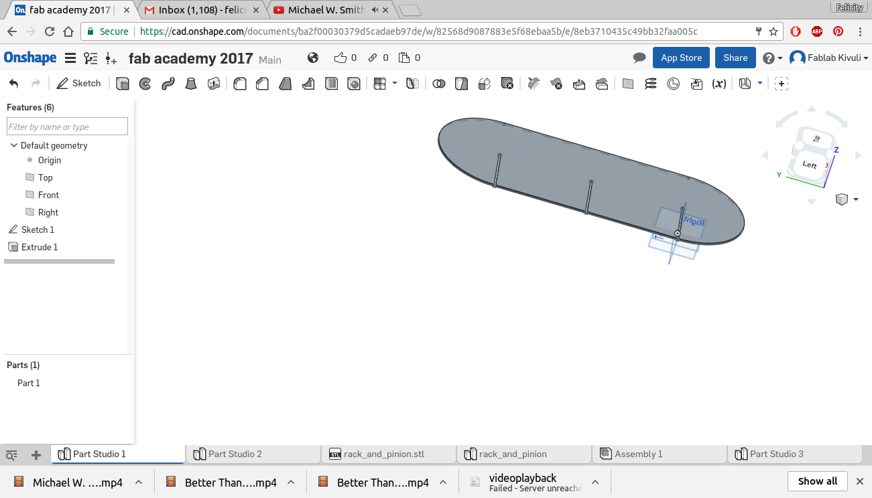Select the Fillet tool
The height and width of the screenshot is (498, 872).
pos(239,84)
